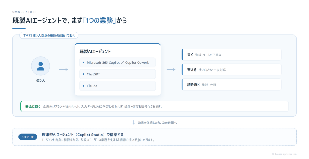Click the 書く 資料・メールの下書き card
The width and height of the screenshot is (309, 159).
point(231,55)
